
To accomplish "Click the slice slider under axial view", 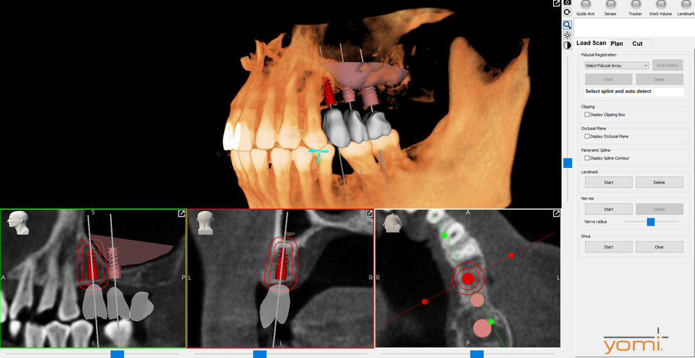I will 477,354.
